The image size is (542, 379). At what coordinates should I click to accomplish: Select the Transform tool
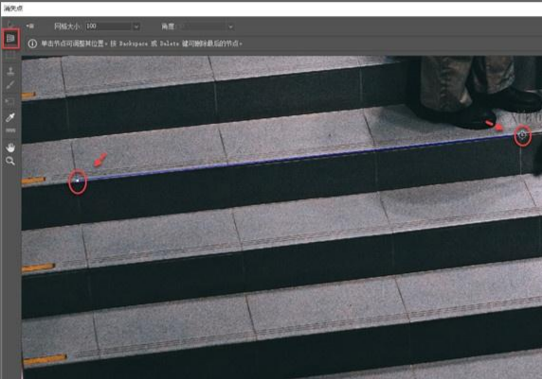click(x=10, y=101)
